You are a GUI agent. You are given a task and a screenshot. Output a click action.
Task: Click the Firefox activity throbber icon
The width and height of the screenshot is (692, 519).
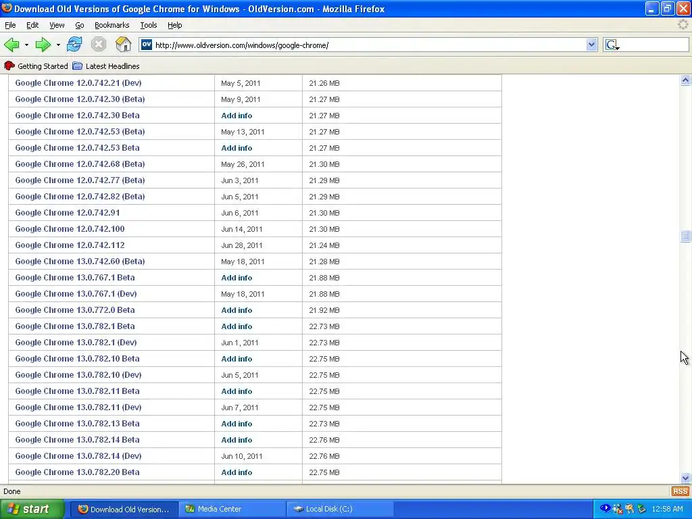(683, 25)
